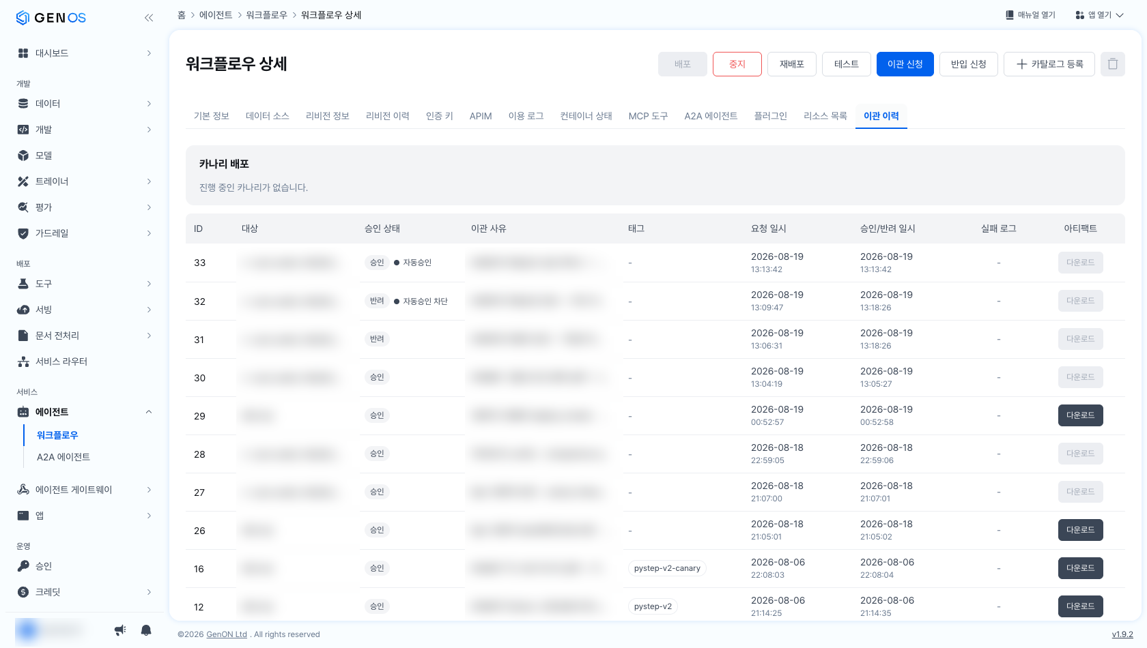
Task: Open the 승인 key icon
Action: pos(23,566)
